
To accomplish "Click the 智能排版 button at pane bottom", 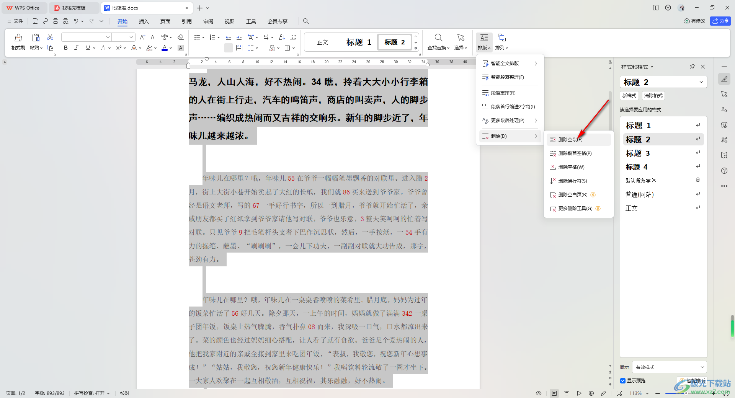I will pyautogui.click(x=692, y=381).
